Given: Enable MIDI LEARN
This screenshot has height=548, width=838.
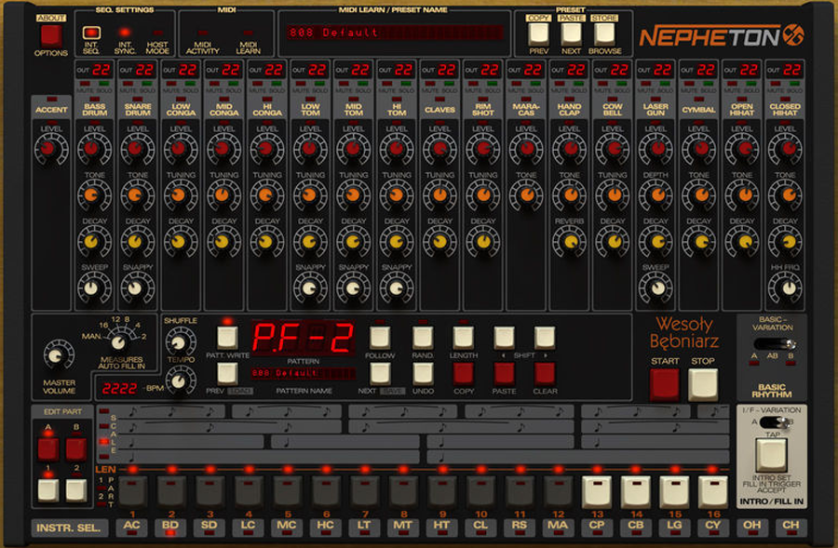Looking at the screenshot, I should (x=248, y=33).
